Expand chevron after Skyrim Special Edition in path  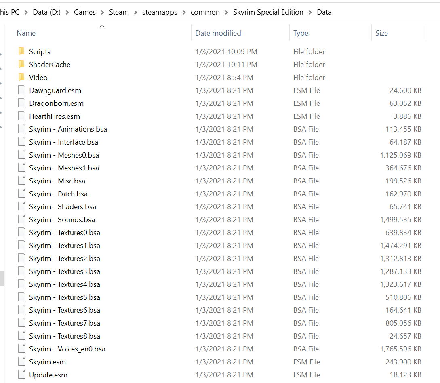coord(310,13)
